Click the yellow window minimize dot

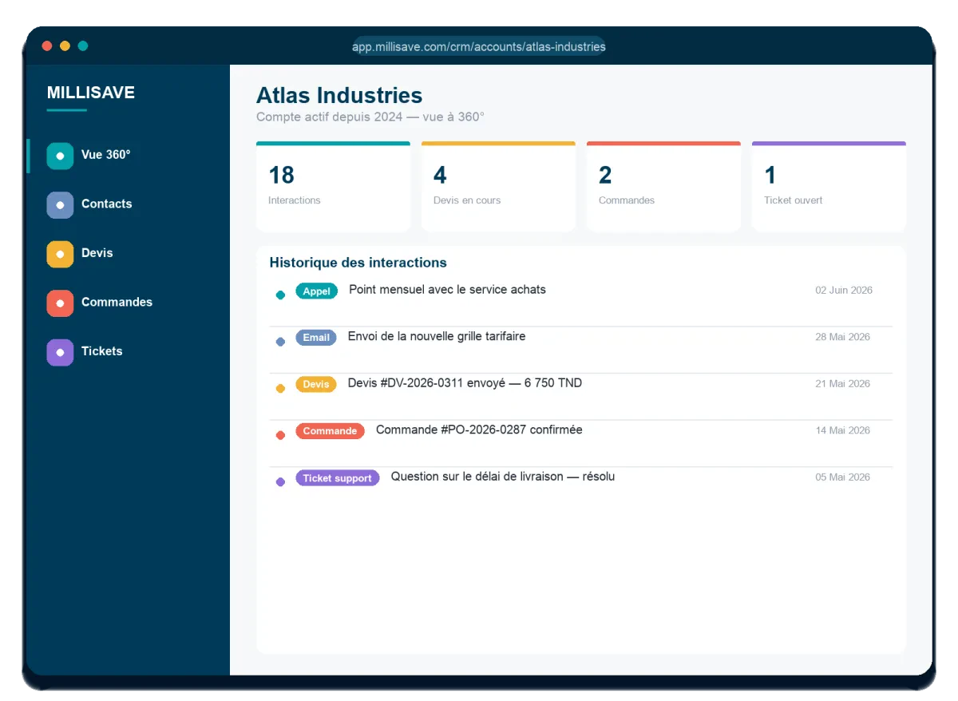[x=65, y=46]
